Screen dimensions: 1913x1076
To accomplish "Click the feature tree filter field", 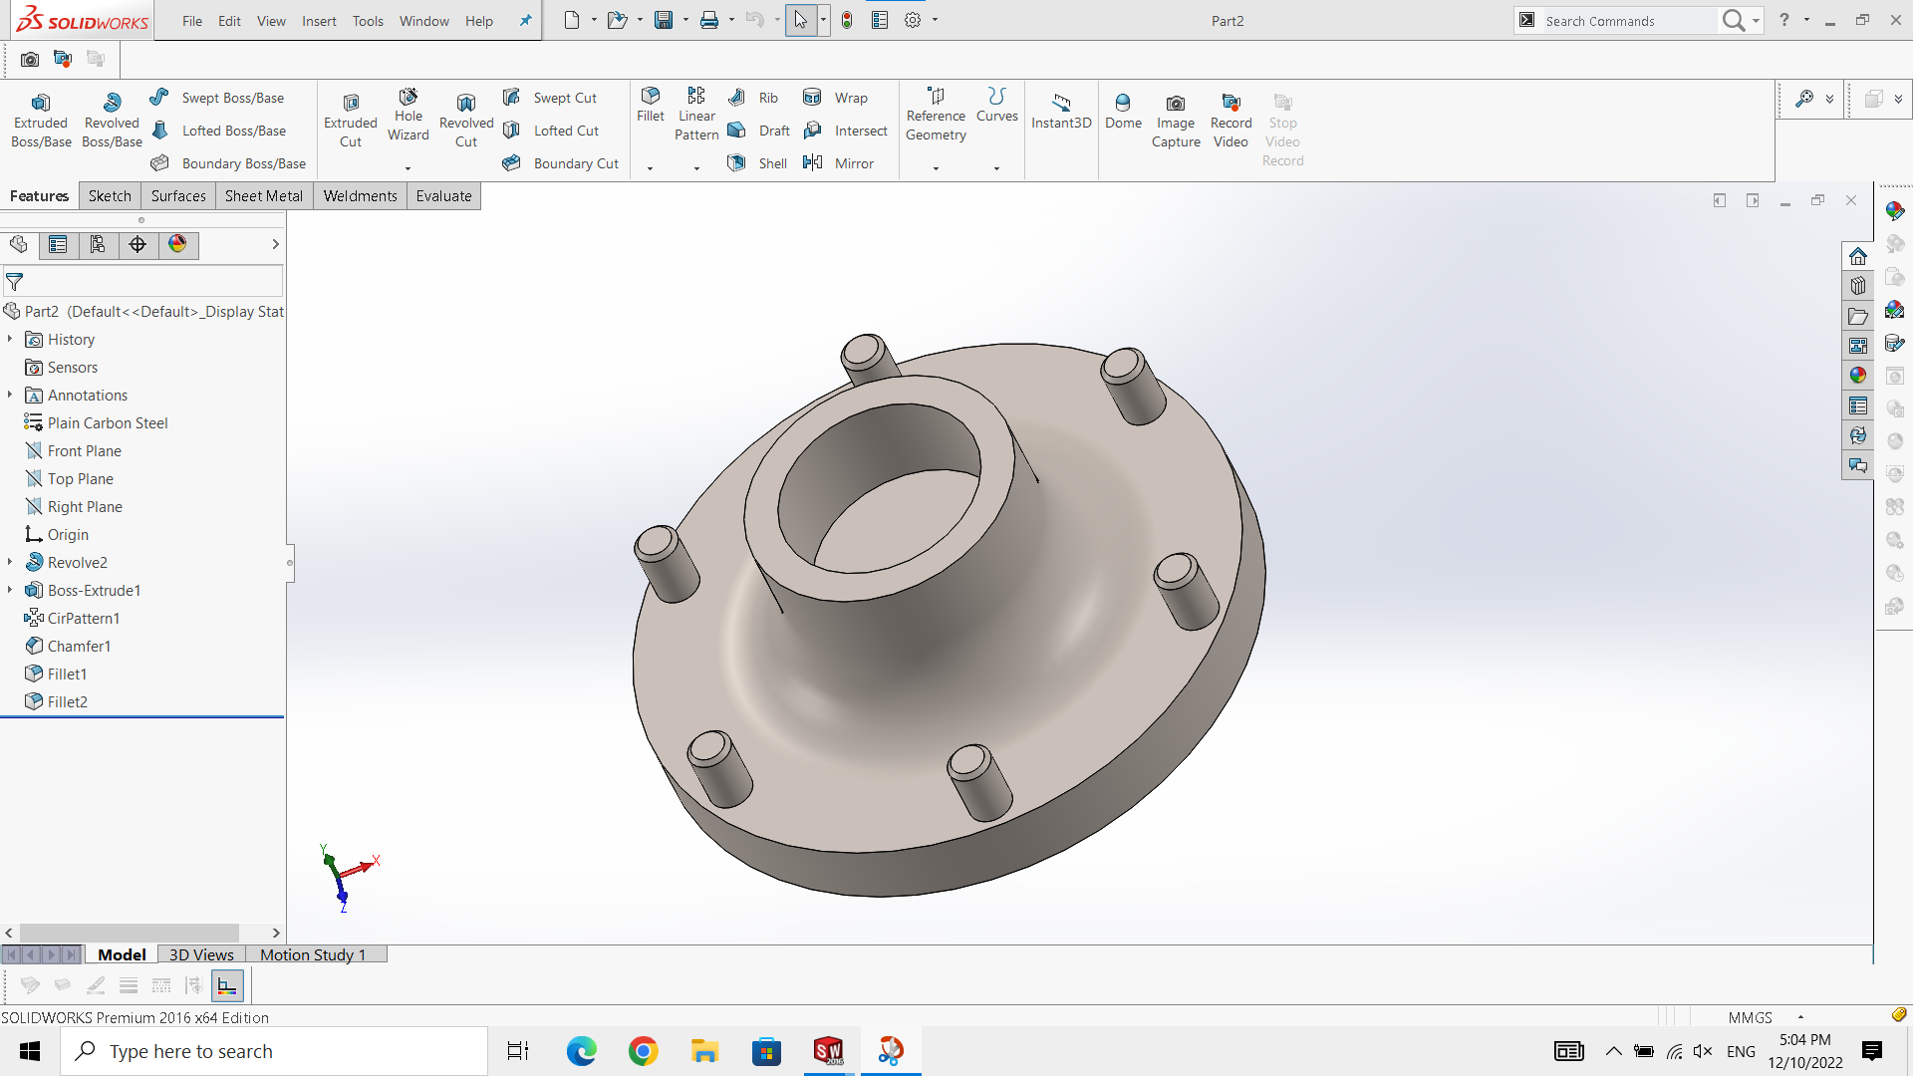I will (x=142, y=282).
